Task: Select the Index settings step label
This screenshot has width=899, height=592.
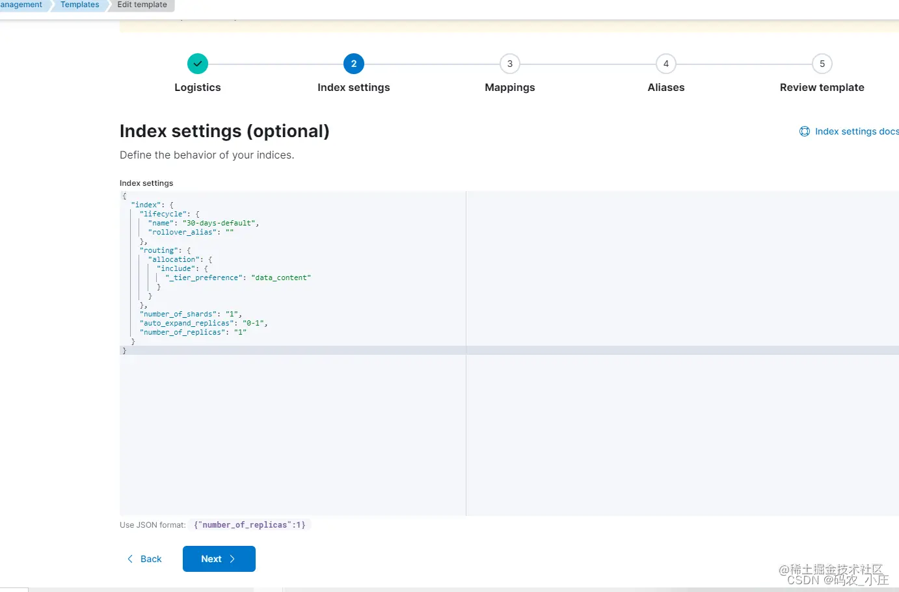Action: pyautogui.click(x=354, y=88)
